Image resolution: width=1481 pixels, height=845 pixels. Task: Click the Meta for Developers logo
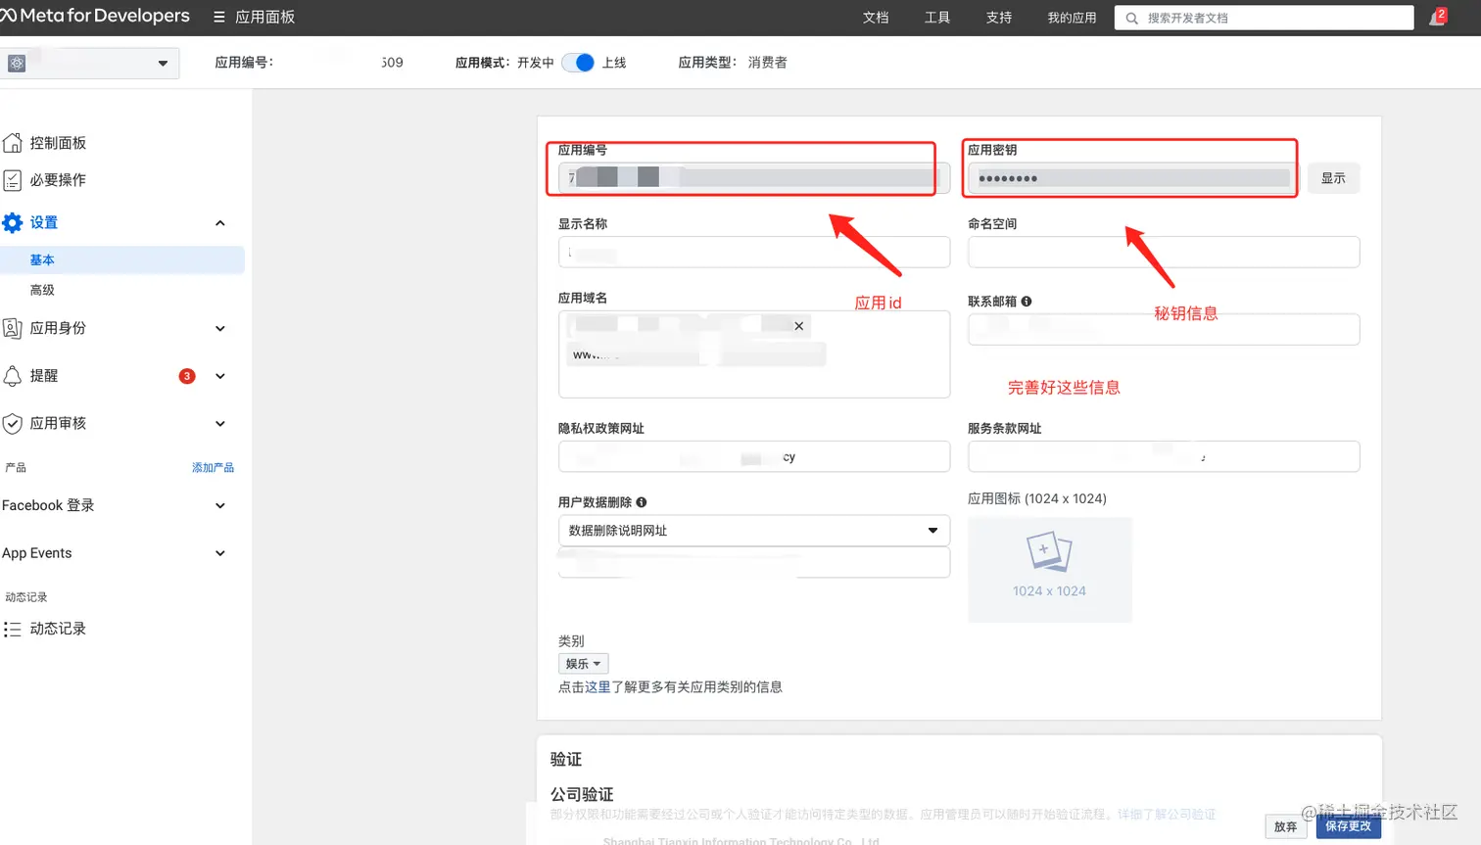coord(95,16)
